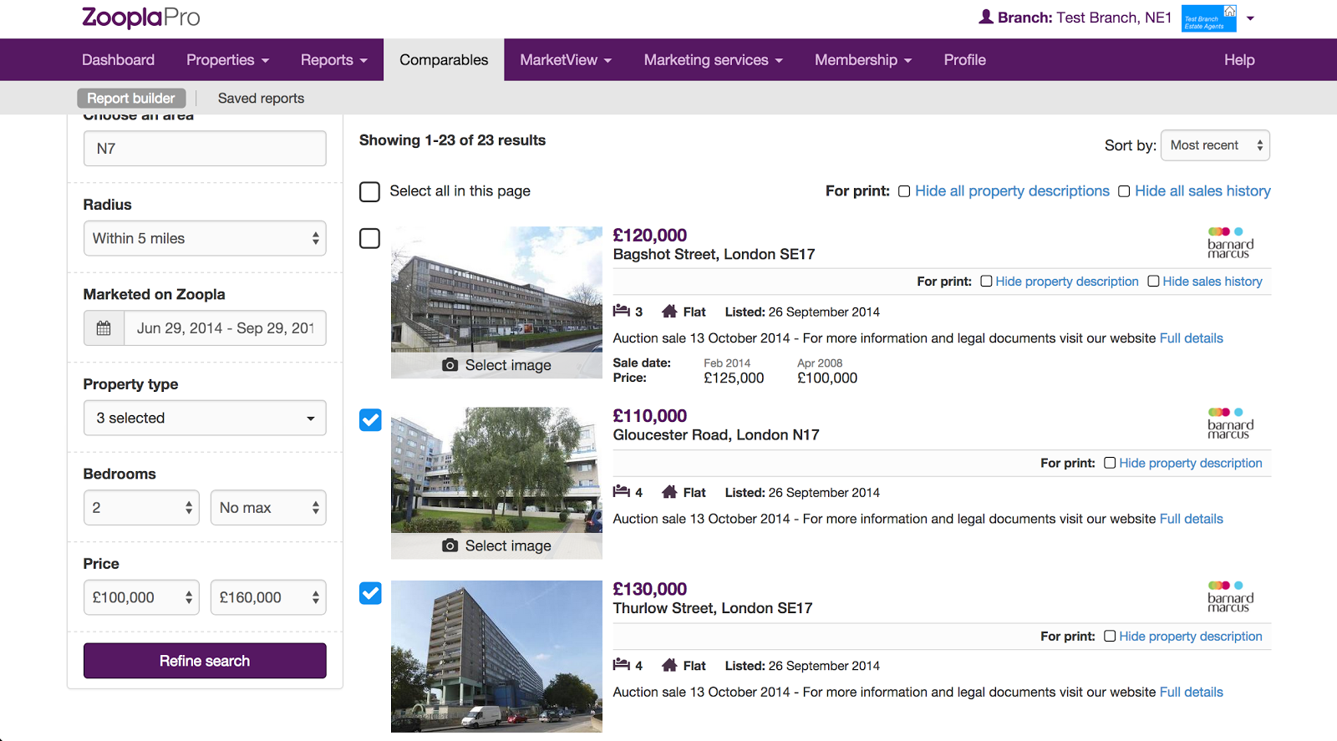Click the ZooplaPro logo
The image size is (1337, 741).
coord(140,18)
